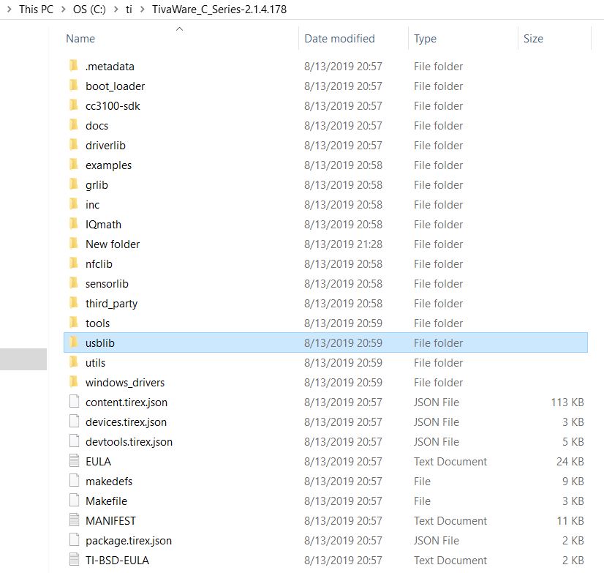Open the .metadata folder icon
This screenshot has height=573, width=604.
74,66
